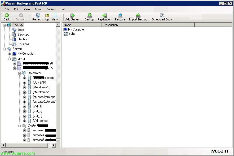234x156 pixels.
Task: Click the Back navigation arrow icon
Action: click(7, 15)
